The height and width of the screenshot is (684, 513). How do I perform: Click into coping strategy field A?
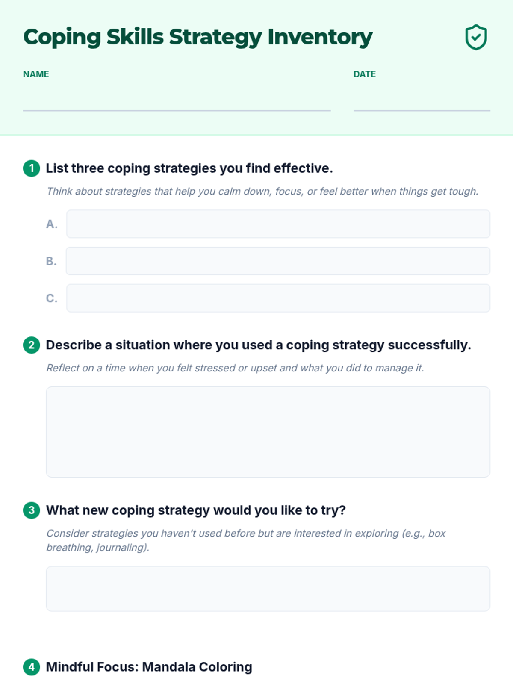tap(278, 224)
